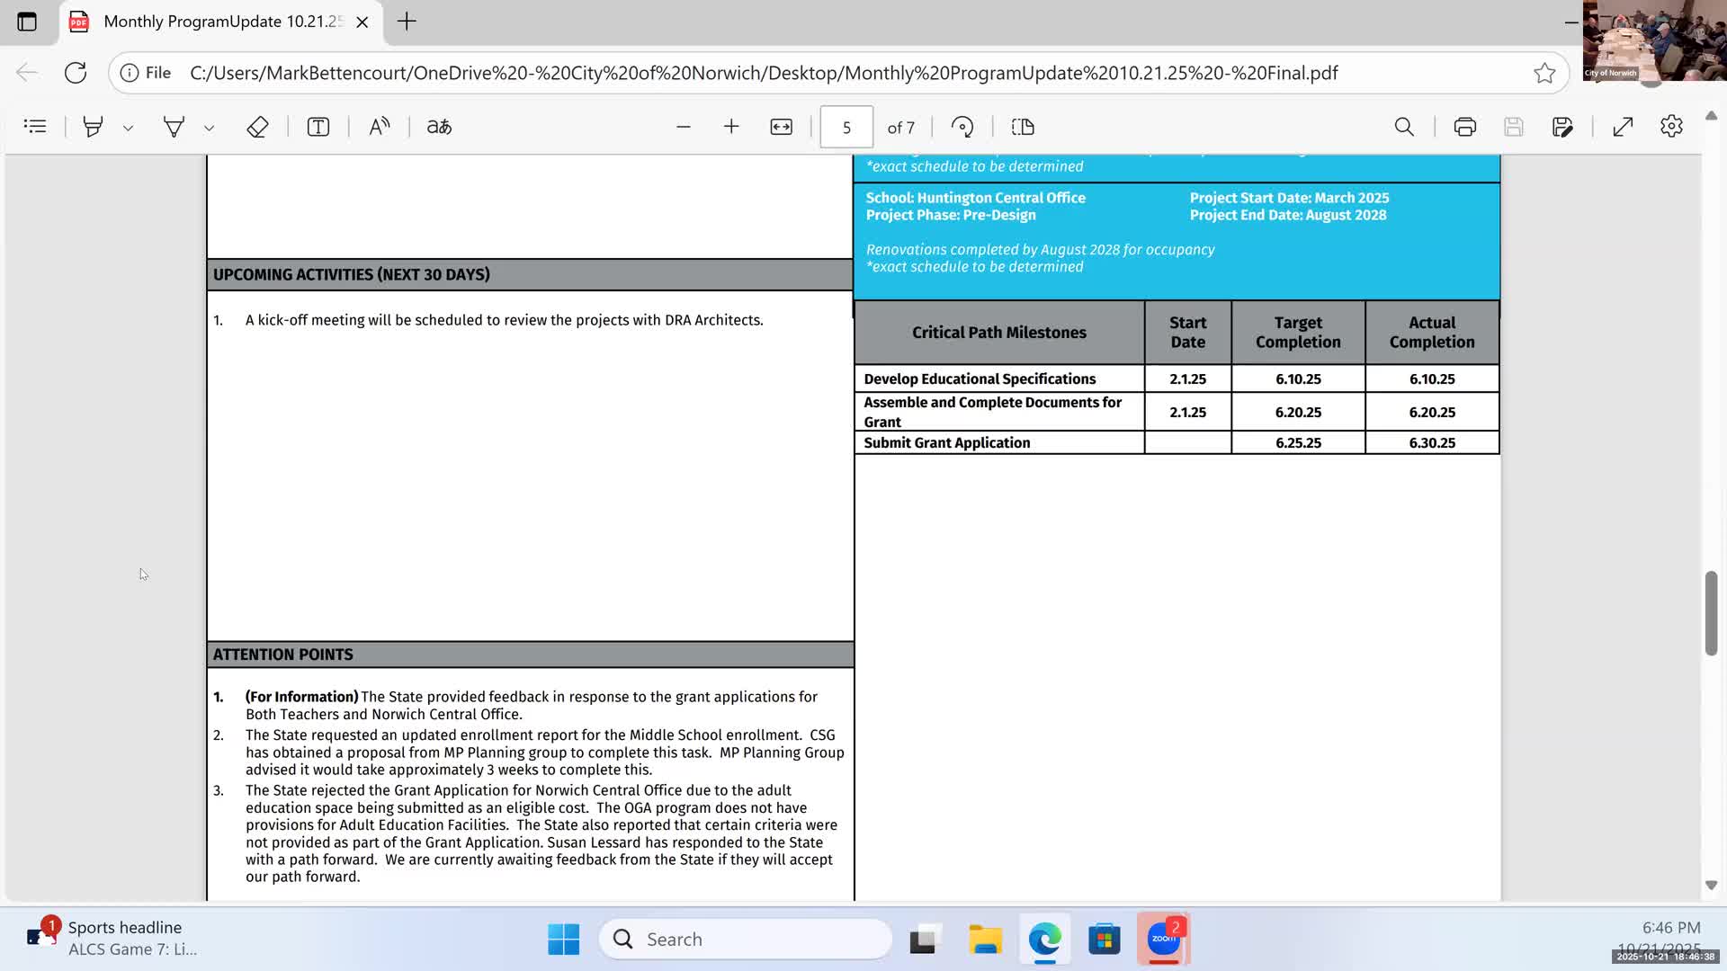Click the Add text tool
Screen dimensions: 1727x971
coord(318,127)
